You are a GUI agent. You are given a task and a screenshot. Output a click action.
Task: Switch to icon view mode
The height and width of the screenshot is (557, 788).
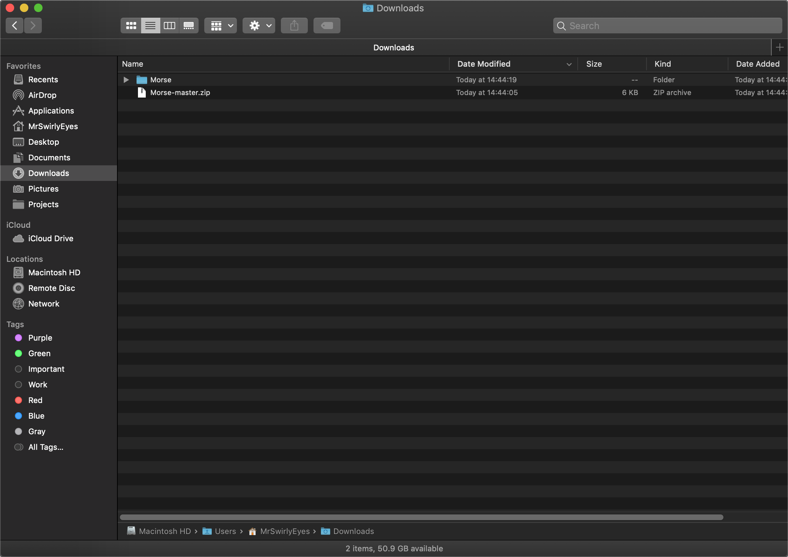click(131, 26)
